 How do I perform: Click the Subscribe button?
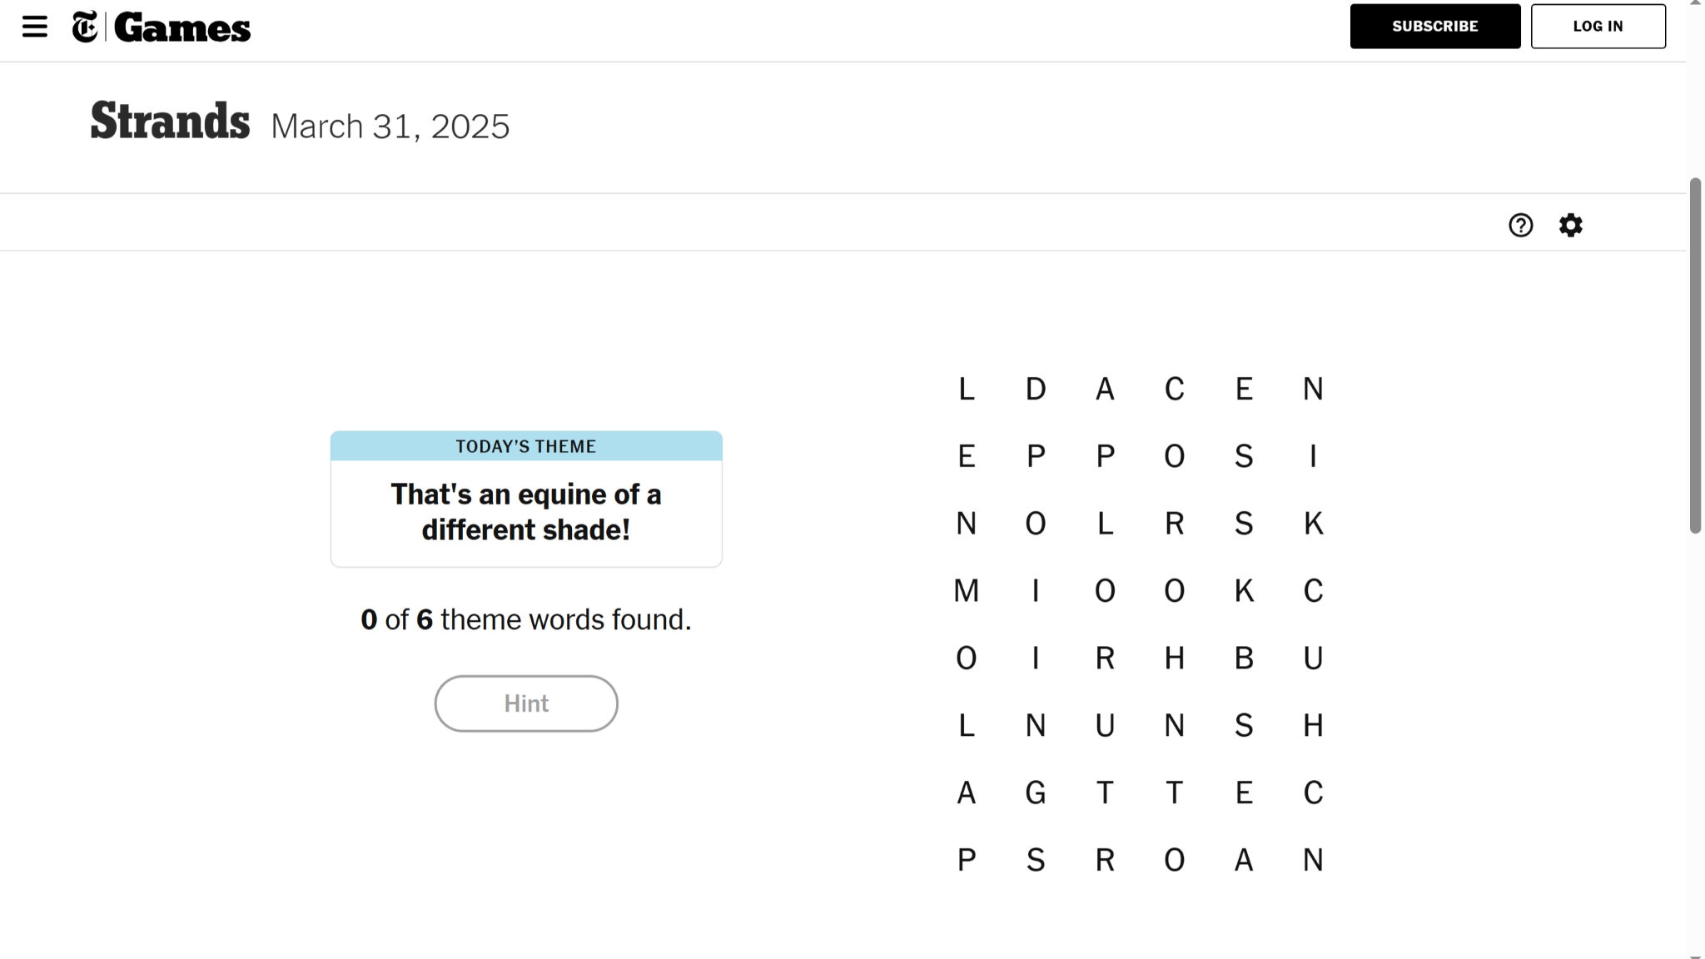point(1434,26)
